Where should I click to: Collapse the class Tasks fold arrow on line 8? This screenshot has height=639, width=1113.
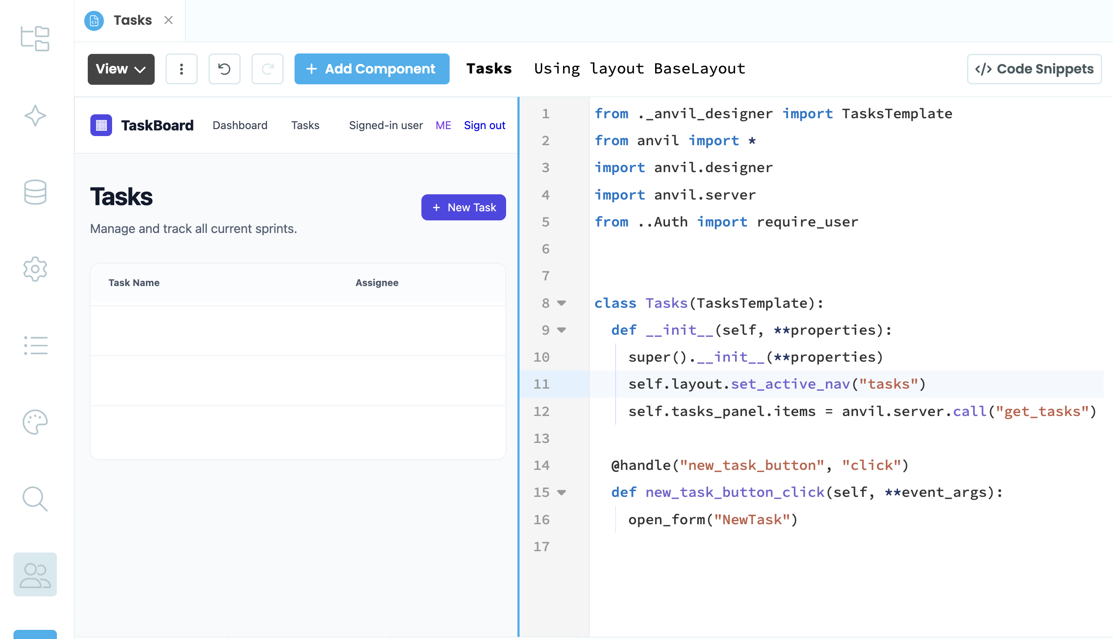point(561,303)
